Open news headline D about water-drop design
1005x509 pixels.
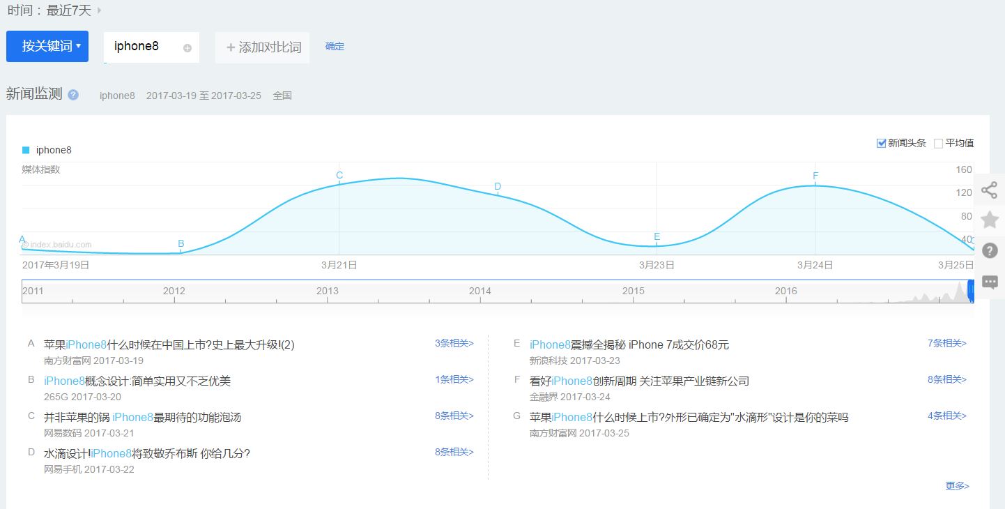[146, 452]
